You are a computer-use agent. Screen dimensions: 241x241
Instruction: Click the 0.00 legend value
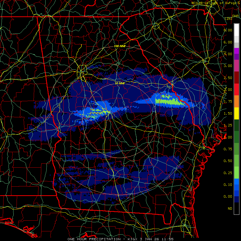228,197
